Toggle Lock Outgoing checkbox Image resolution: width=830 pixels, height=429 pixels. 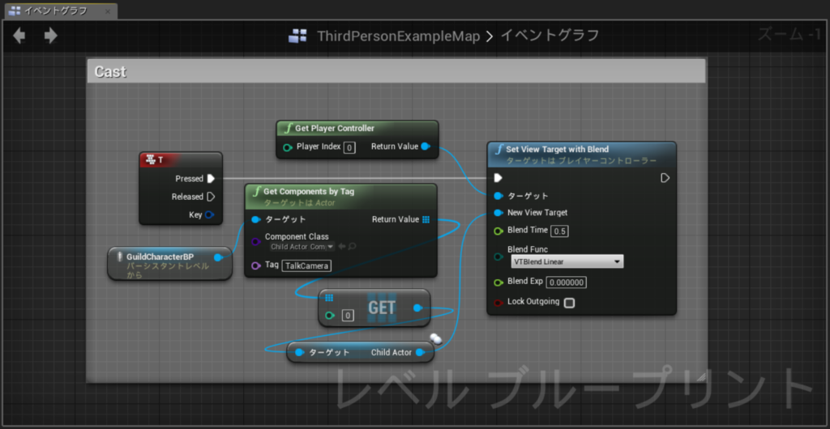click(x=569, y=303)
